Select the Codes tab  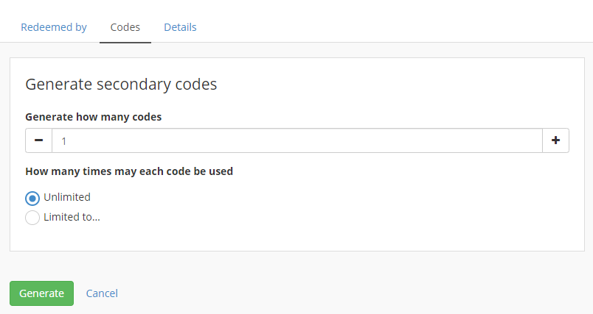click(125, 27)
